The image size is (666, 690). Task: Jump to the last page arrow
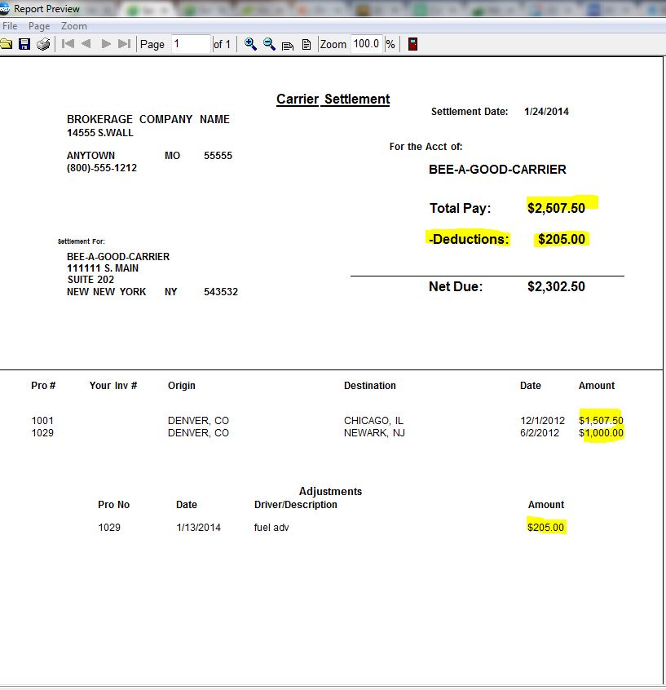tap(124, 44)
